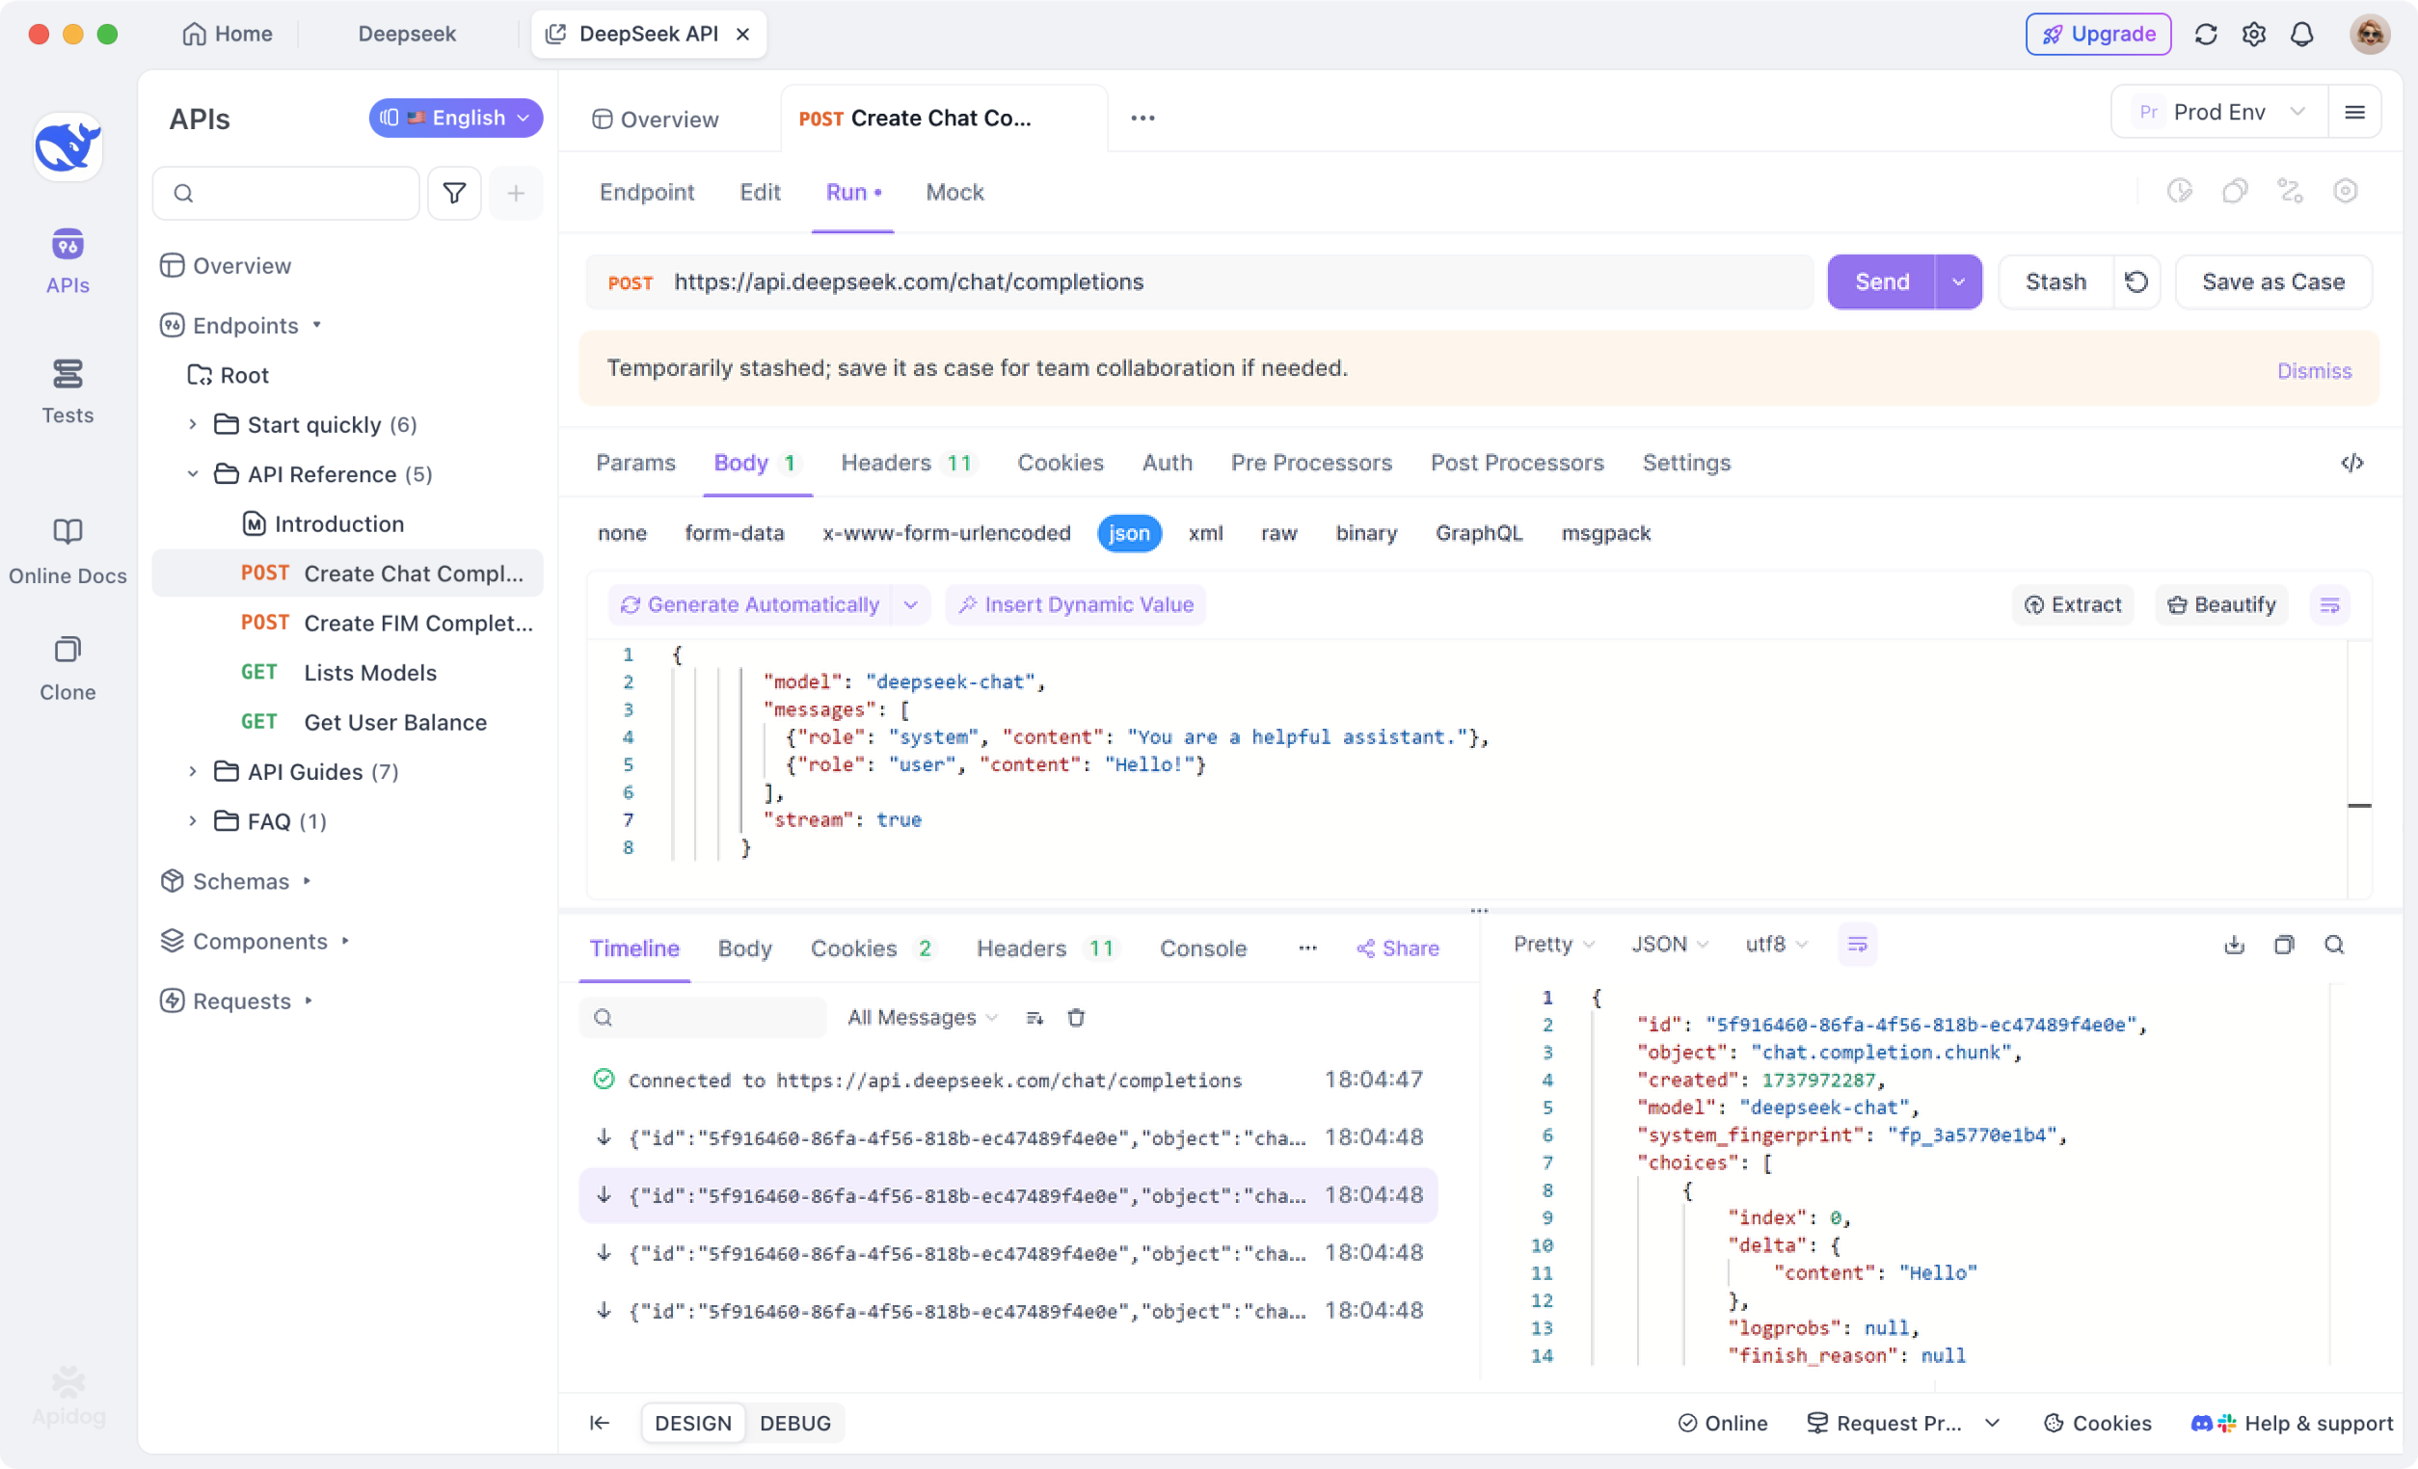The width and height of the screenshot is (2418, 1469).
Task: Switch to the Body tab in response panel
Action: click(744, 946)
